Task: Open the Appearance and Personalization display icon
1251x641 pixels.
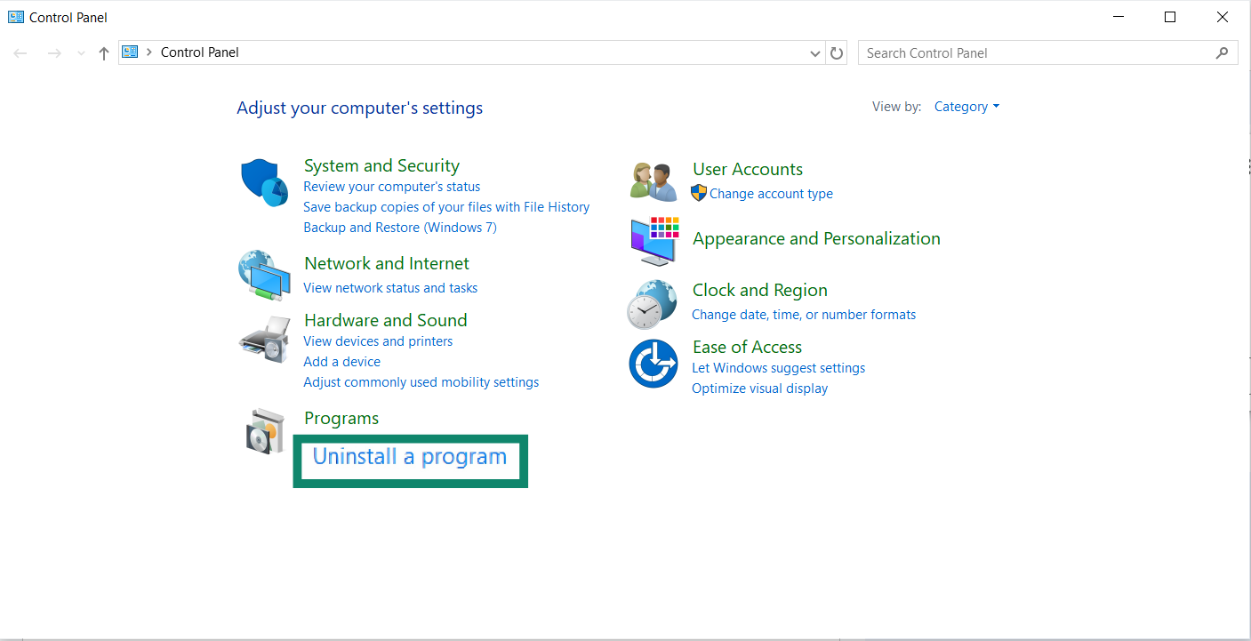Action: (x=654, y=242)
